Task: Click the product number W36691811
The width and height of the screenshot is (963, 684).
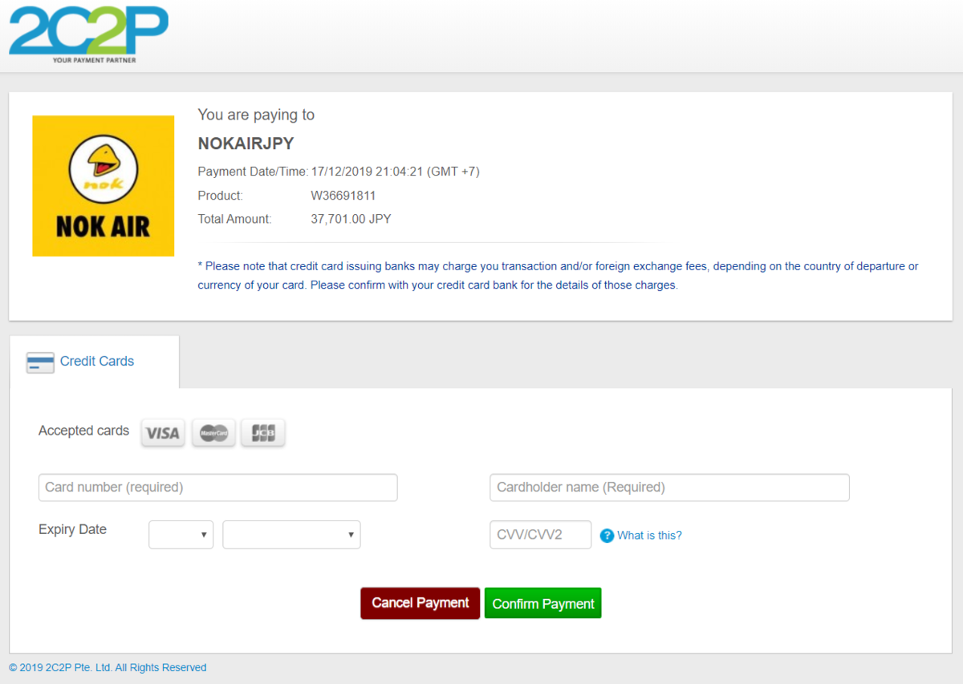Action: click(x=343, y=196)
